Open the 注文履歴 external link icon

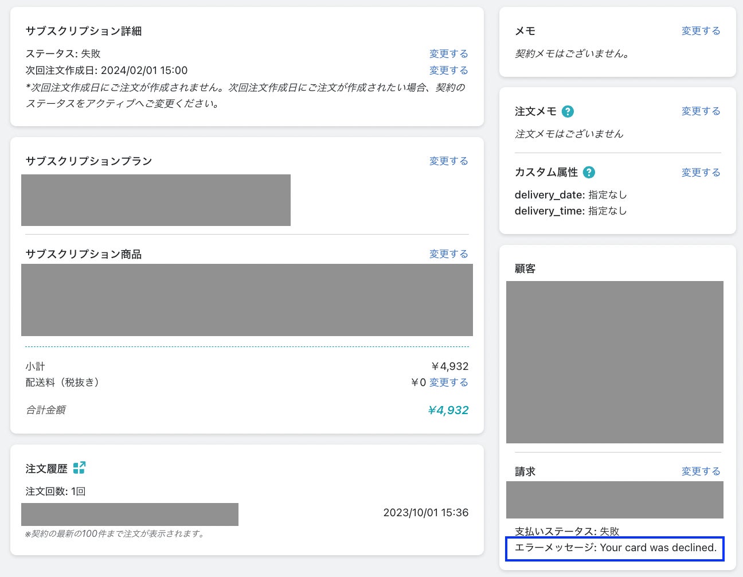[79, 468]
